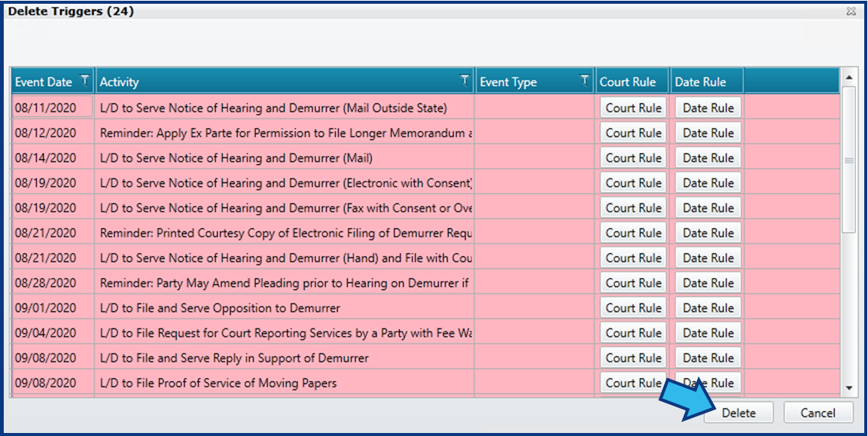Open Date Rule for Court Reporting Services row

click(x=708, y=332)
